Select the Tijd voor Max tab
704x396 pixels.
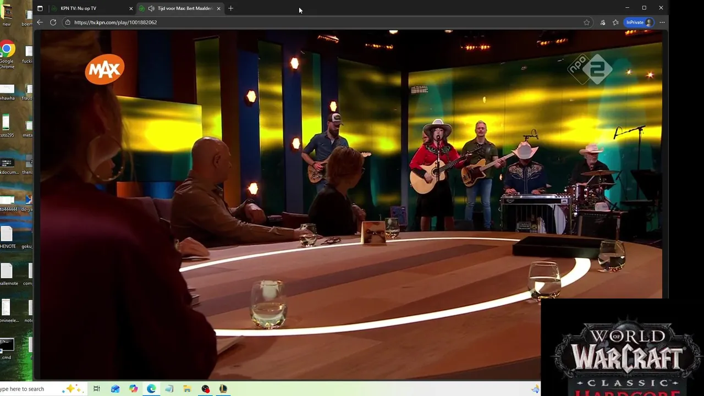180,8
